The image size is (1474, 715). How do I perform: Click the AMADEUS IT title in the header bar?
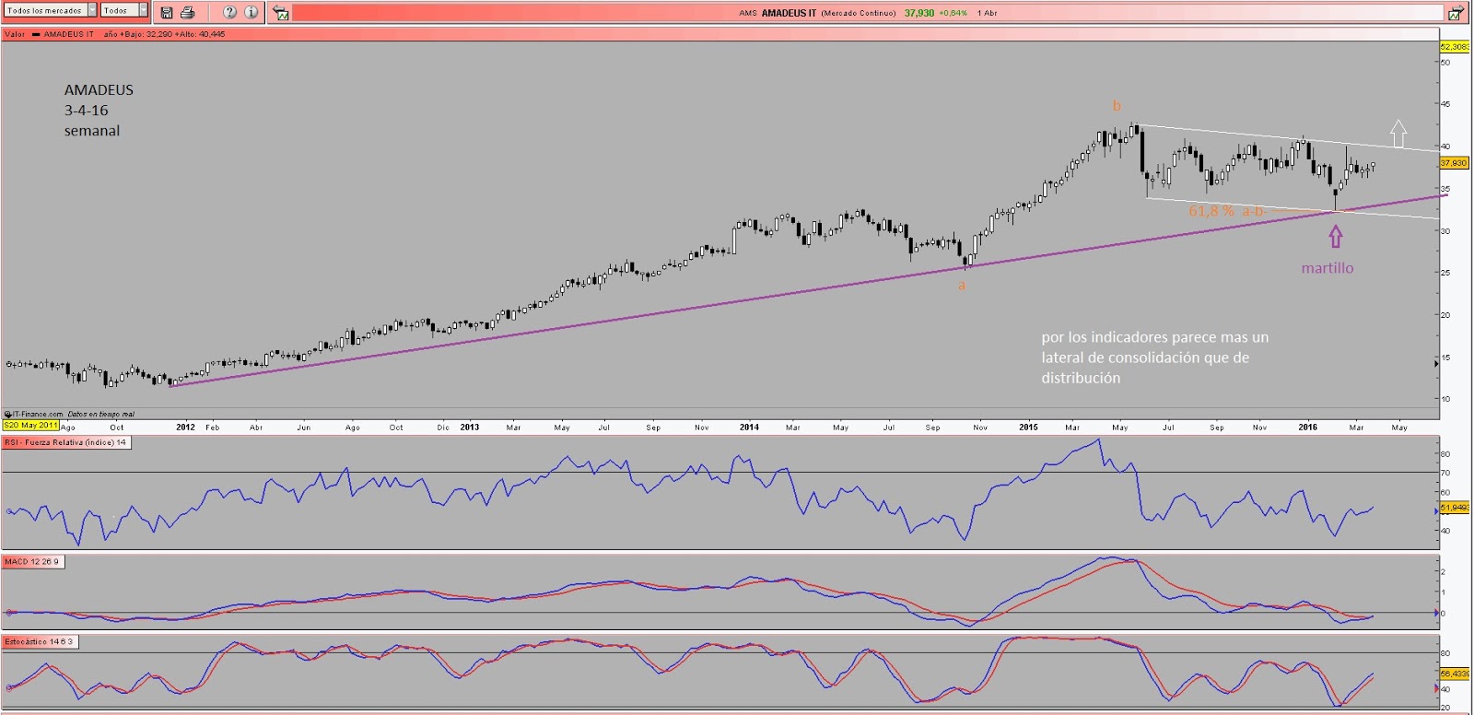789,13
